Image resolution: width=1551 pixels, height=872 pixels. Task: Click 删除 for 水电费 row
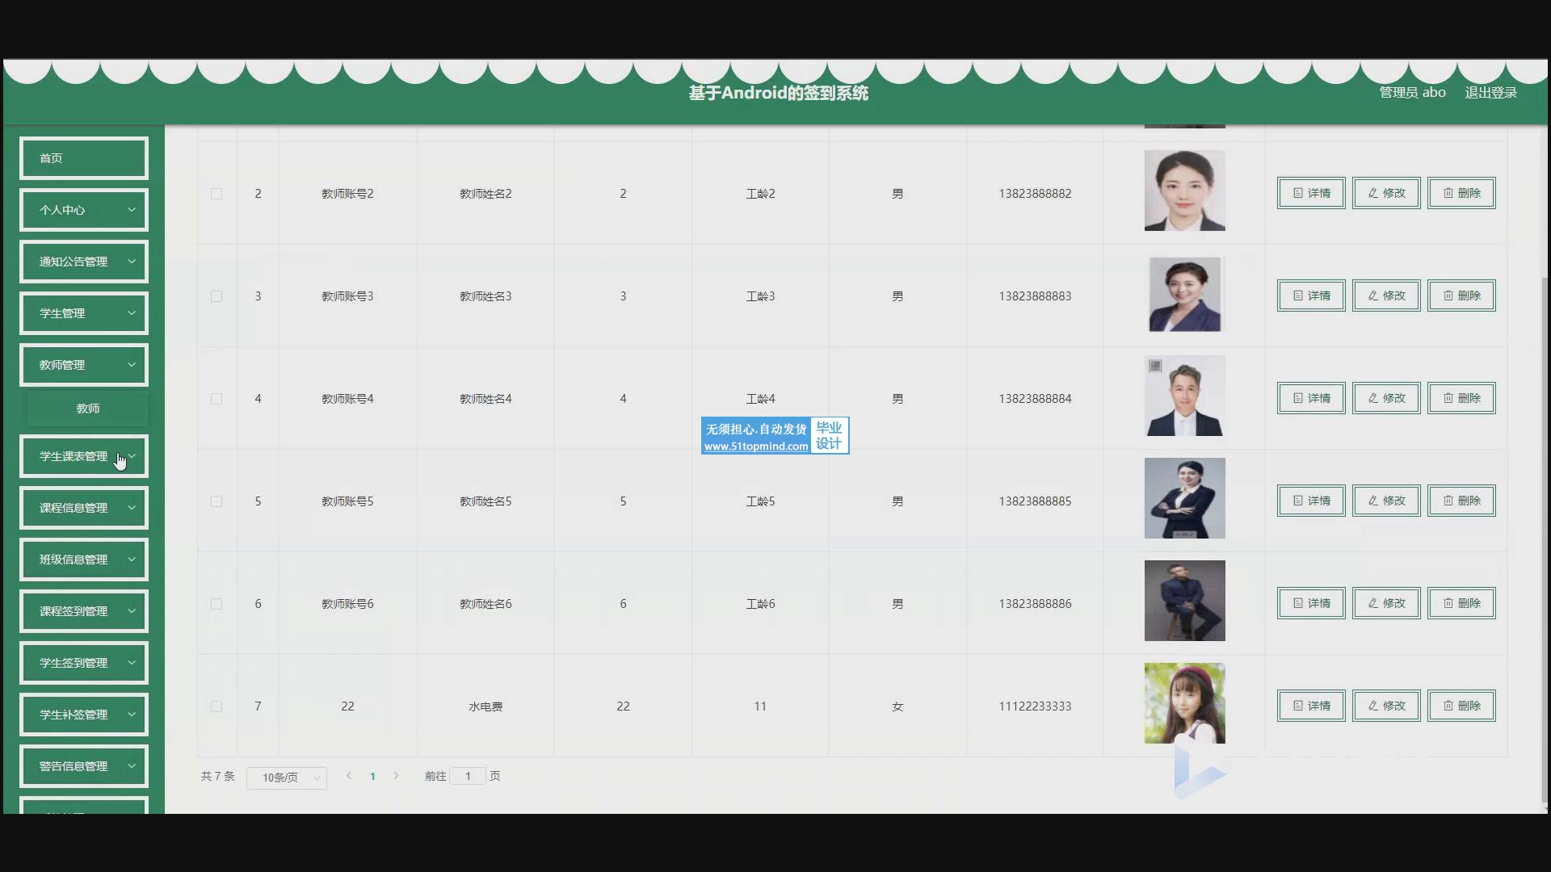(1461, 706)
